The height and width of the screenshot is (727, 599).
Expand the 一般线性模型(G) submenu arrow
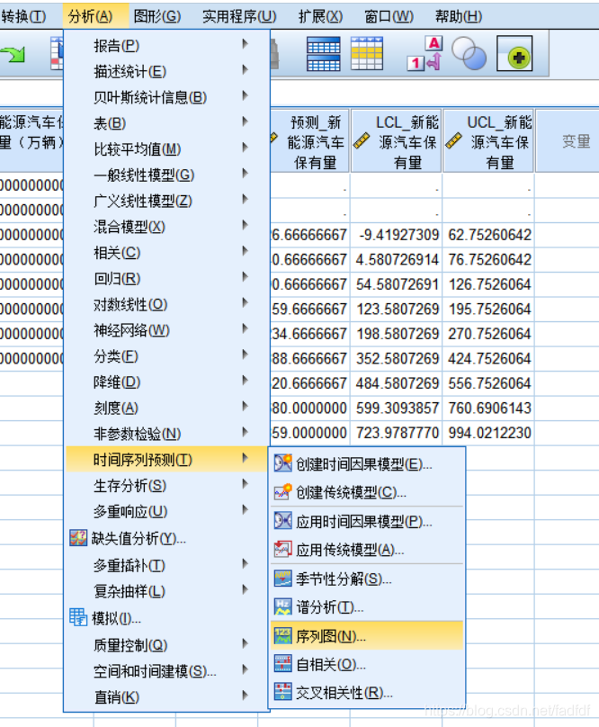tap(246, 174)
